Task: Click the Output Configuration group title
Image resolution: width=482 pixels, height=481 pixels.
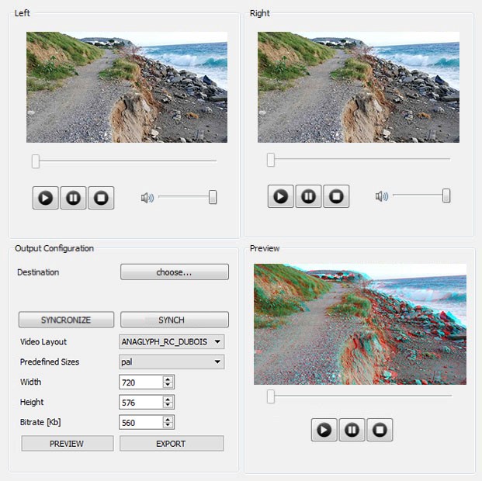Action: click(54, 248)
